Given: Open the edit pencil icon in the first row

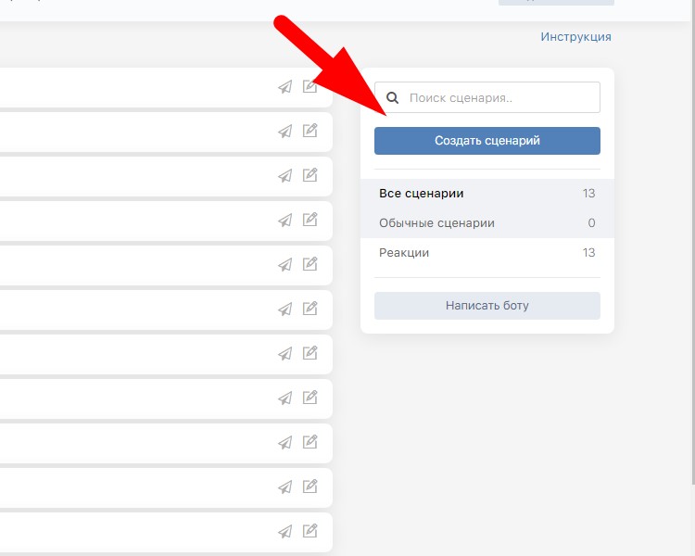Looking at the screenshot, I should [x=310, y=87].
